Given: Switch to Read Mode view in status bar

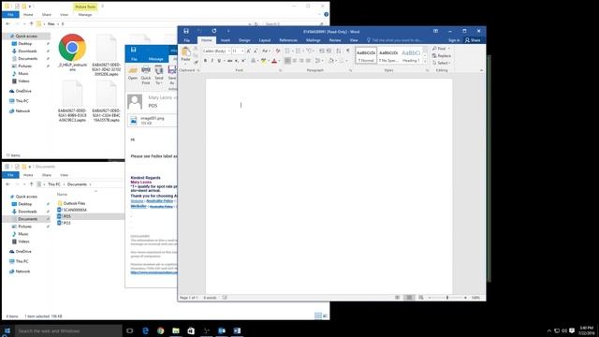Looking at the screenshot, I should click(x=397, y=298).
